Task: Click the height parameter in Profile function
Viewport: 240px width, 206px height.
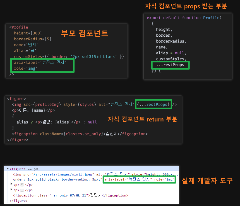Action: pyautogui.click(x=164, y=29)
